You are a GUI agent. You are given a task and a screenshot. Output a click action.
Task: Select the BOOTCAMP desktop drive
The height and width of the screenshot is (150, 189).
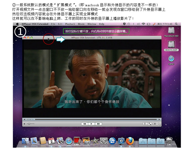coord(171,46)
